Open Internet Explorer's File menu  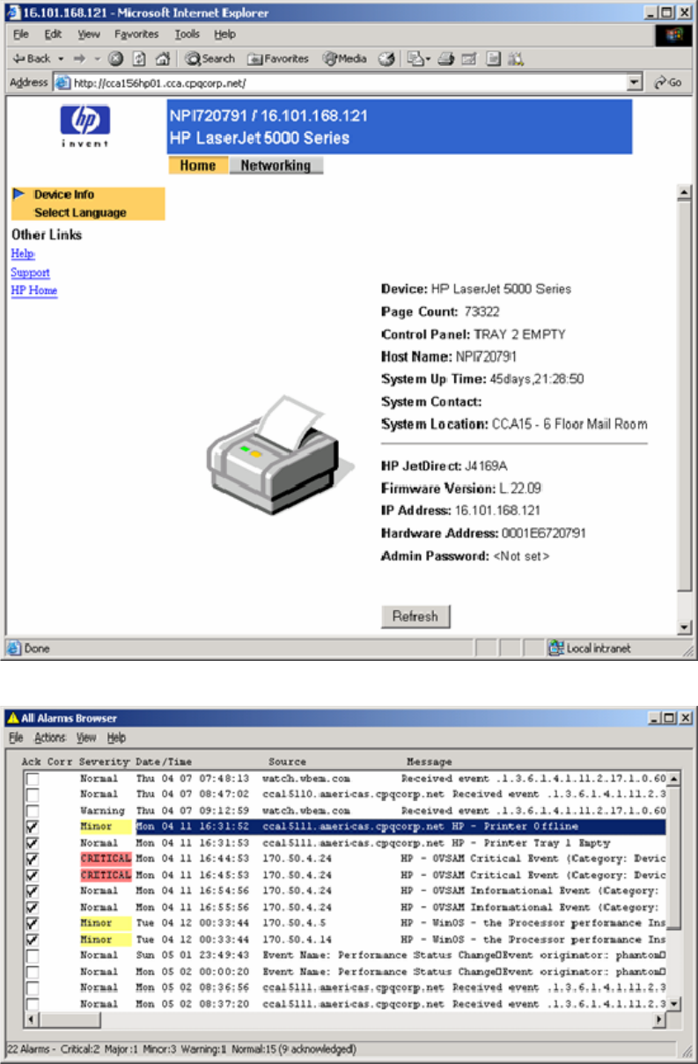21,34
